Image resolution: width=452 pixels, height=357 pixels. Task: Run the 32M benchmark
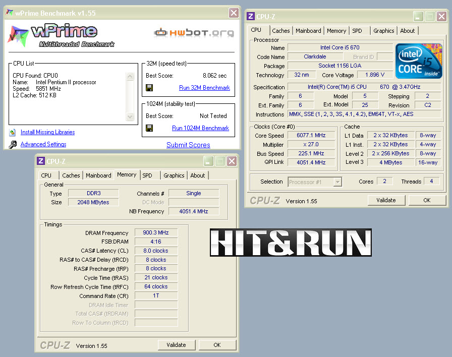click(204, 88)
